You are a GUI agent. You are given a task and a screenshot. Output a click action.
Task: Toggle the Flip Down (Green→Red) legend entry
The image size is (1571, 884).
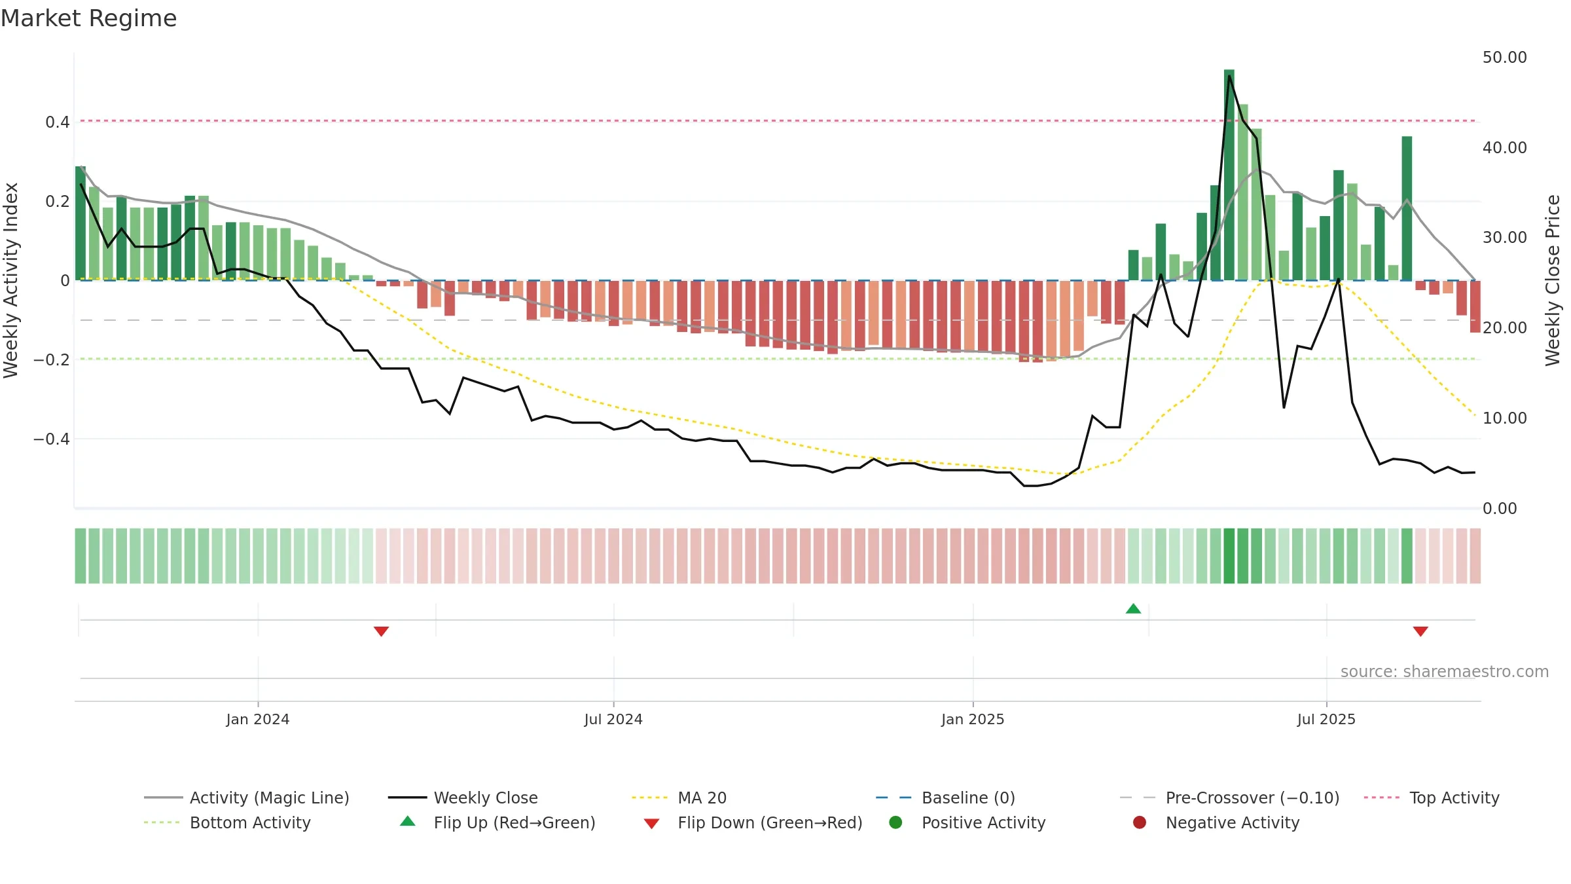pyautogui.click(x=753, y=822)
